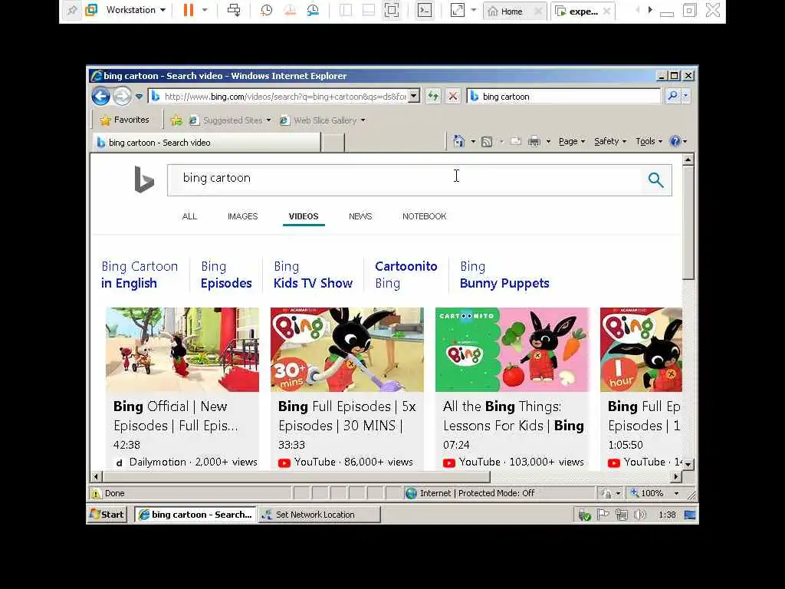
Task: Open the Workstation menu dropdown
Action: click(136, 10)
